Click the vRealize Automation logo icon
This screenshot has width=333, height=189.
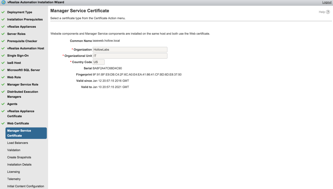click(3, 2)
